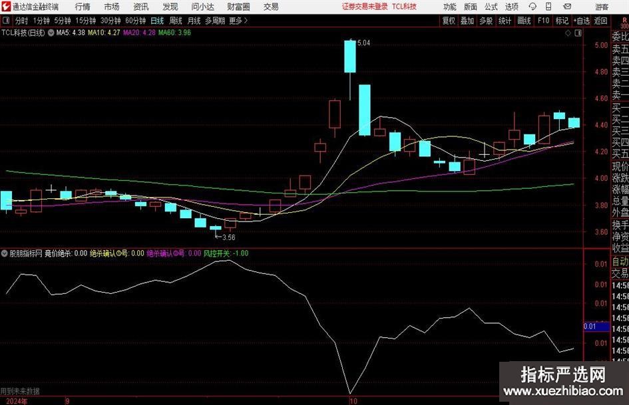629x405 pixels.
Task: Expand the 股朋指标网 sub-indicator arrow
Action: [x=5, y=253]
